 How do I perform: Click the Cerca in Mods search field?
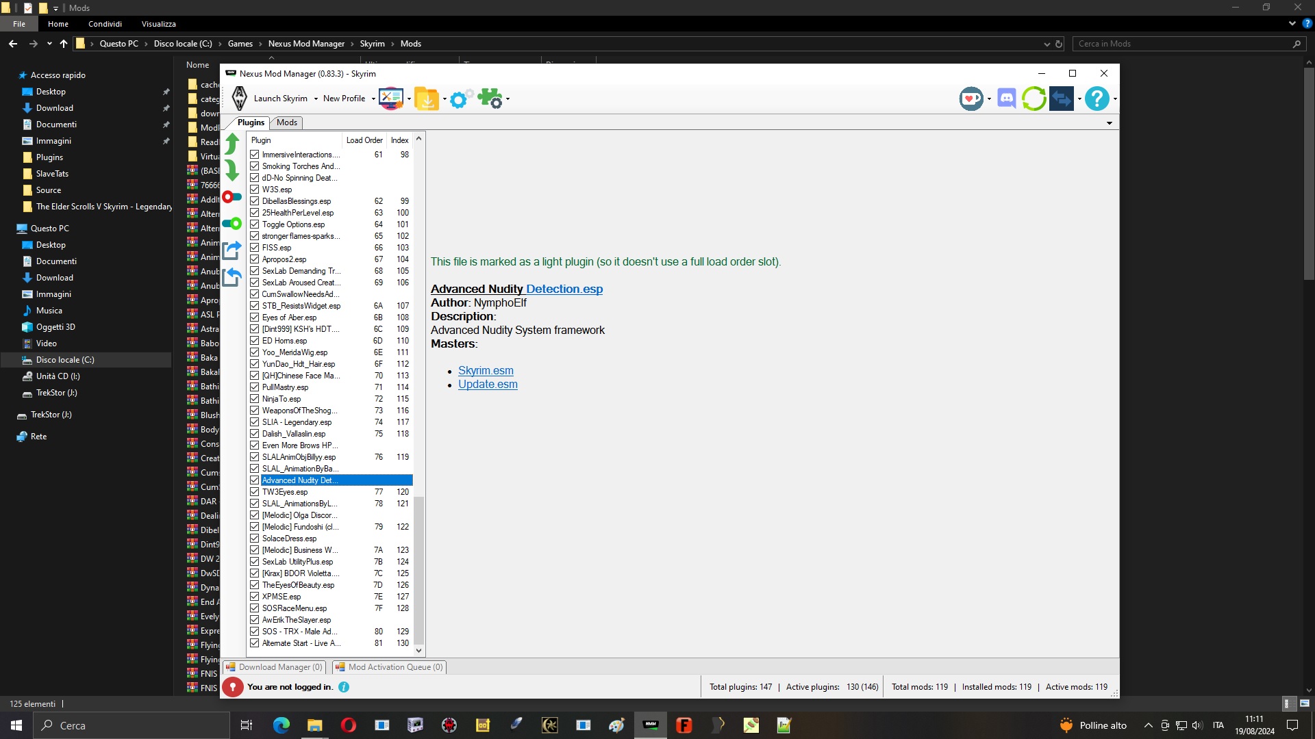click(x=1188, y=44)
